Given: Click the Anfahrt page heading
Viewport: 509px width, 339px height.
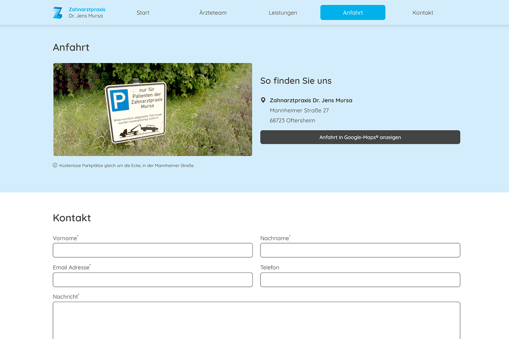Looking at the screenshot, I should [x=71, y=47].
